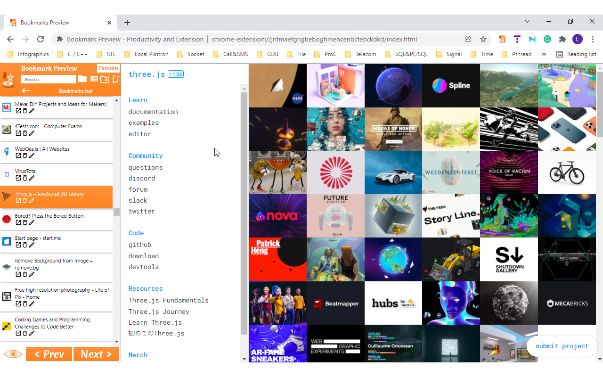Open Make: DIY Projects bookmark in new tab

click(18, 111)
